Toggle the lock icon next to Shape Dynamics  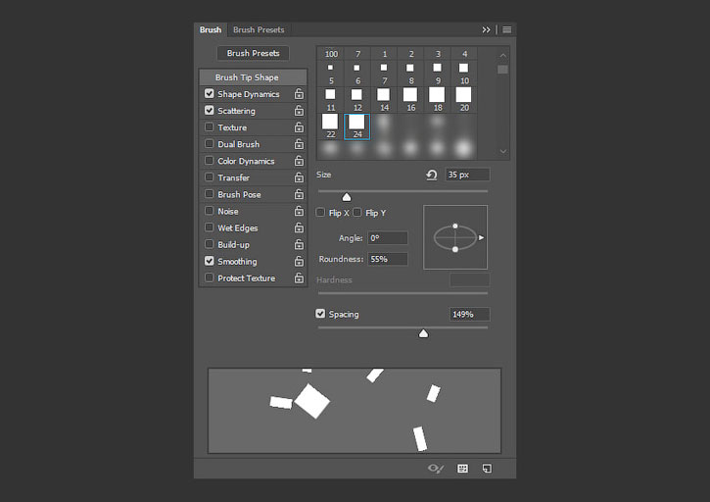coord(299,94)
